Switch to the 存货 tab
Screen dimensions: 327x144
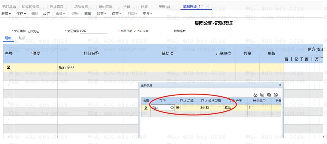144,6
